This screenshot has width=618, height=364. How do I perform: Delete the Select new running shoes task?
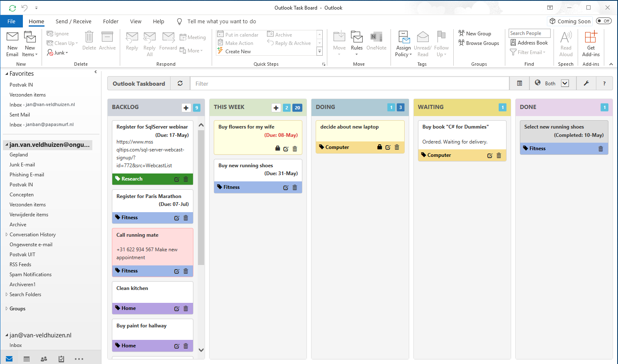coord(601,149)
